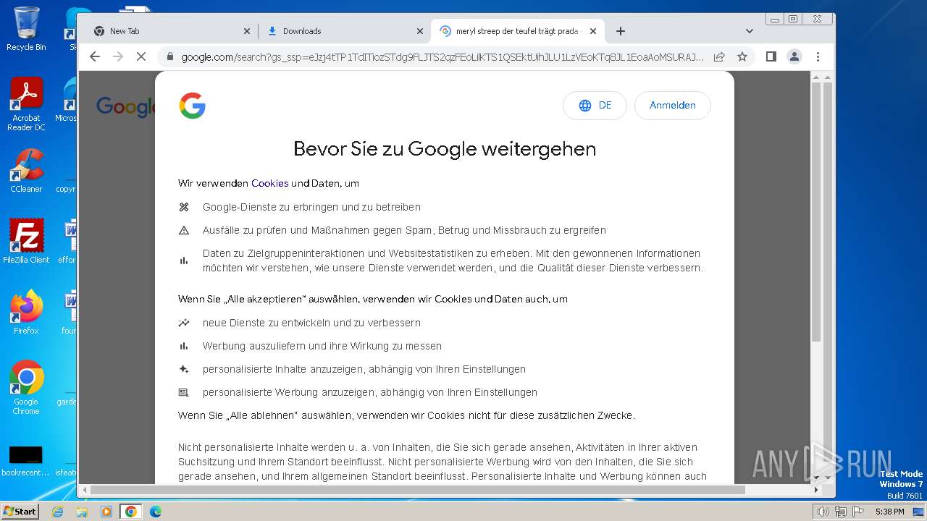Stop loading the page
927x521 pixels.
[x=141, y=56]
